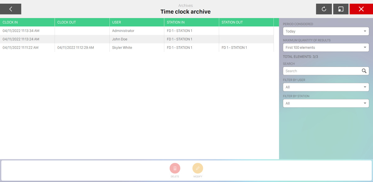Click the search magnifier icon
The width and height of the screenshot is (373, 182).
click(x=364, y=71)
